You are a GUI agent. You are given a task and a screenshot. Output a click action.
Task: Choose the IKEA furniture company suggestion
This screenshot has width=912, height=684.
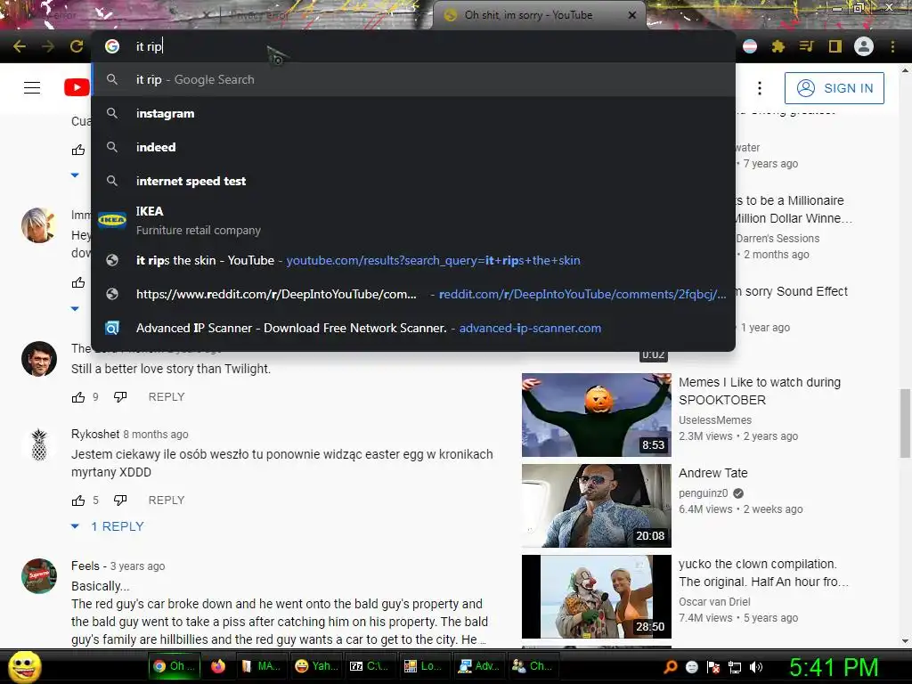413,221
